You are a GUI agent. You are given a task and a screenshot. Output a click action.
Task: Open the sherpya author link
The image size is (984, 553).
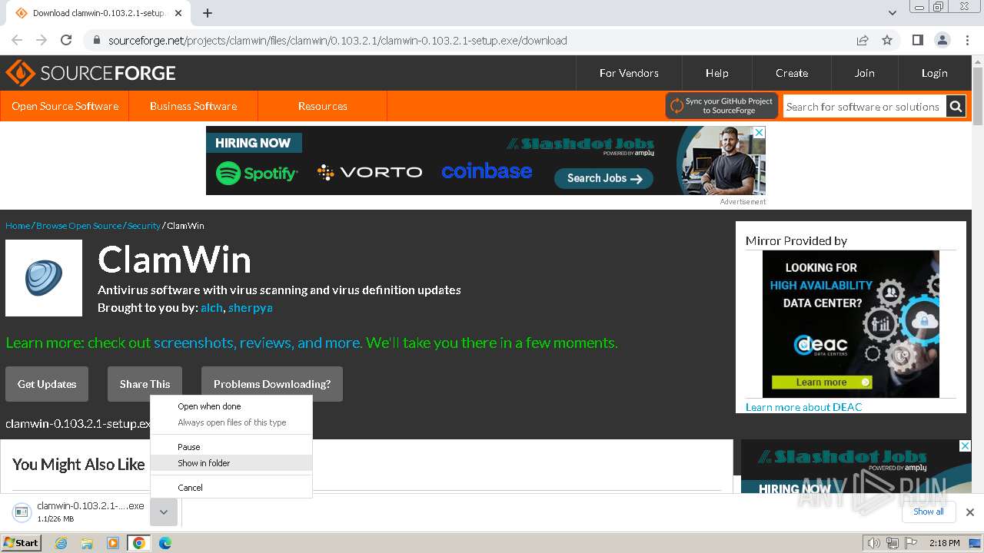[251, 308]
